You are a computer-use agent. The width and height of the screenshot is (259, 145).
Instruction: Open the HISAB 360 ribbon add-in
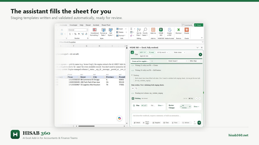click(161, 32)
